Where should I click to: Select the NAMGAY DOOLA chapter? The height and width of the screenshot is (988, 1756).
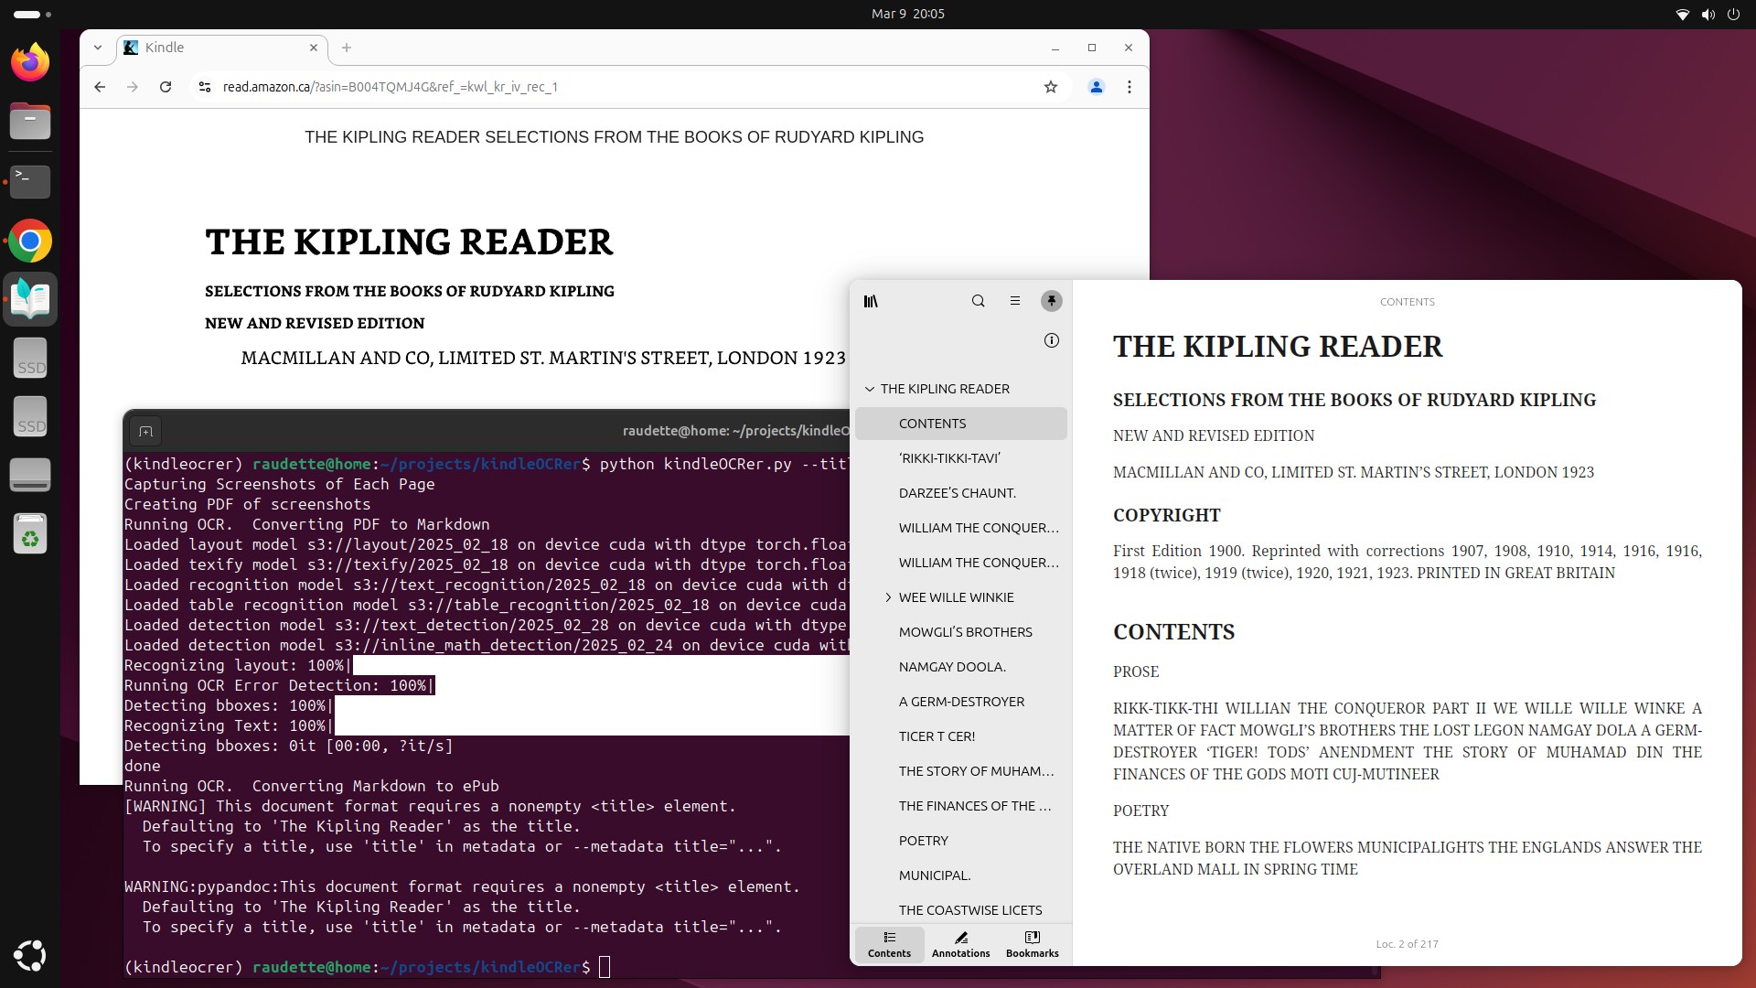click(951, 666)
